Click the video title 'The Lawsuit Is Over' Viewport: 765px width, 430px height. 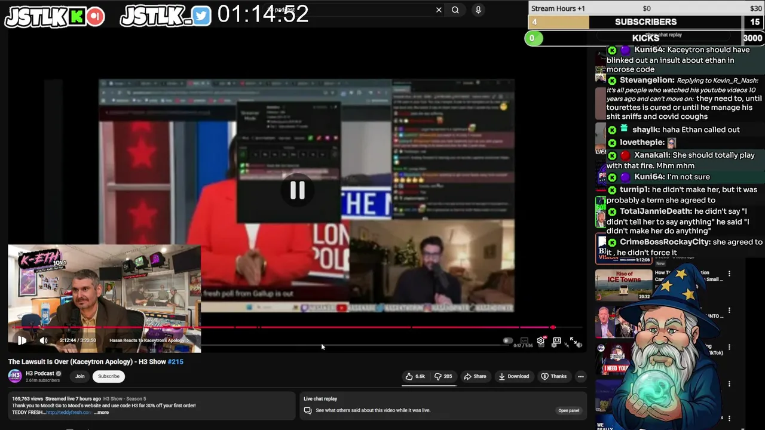[96, 362]
